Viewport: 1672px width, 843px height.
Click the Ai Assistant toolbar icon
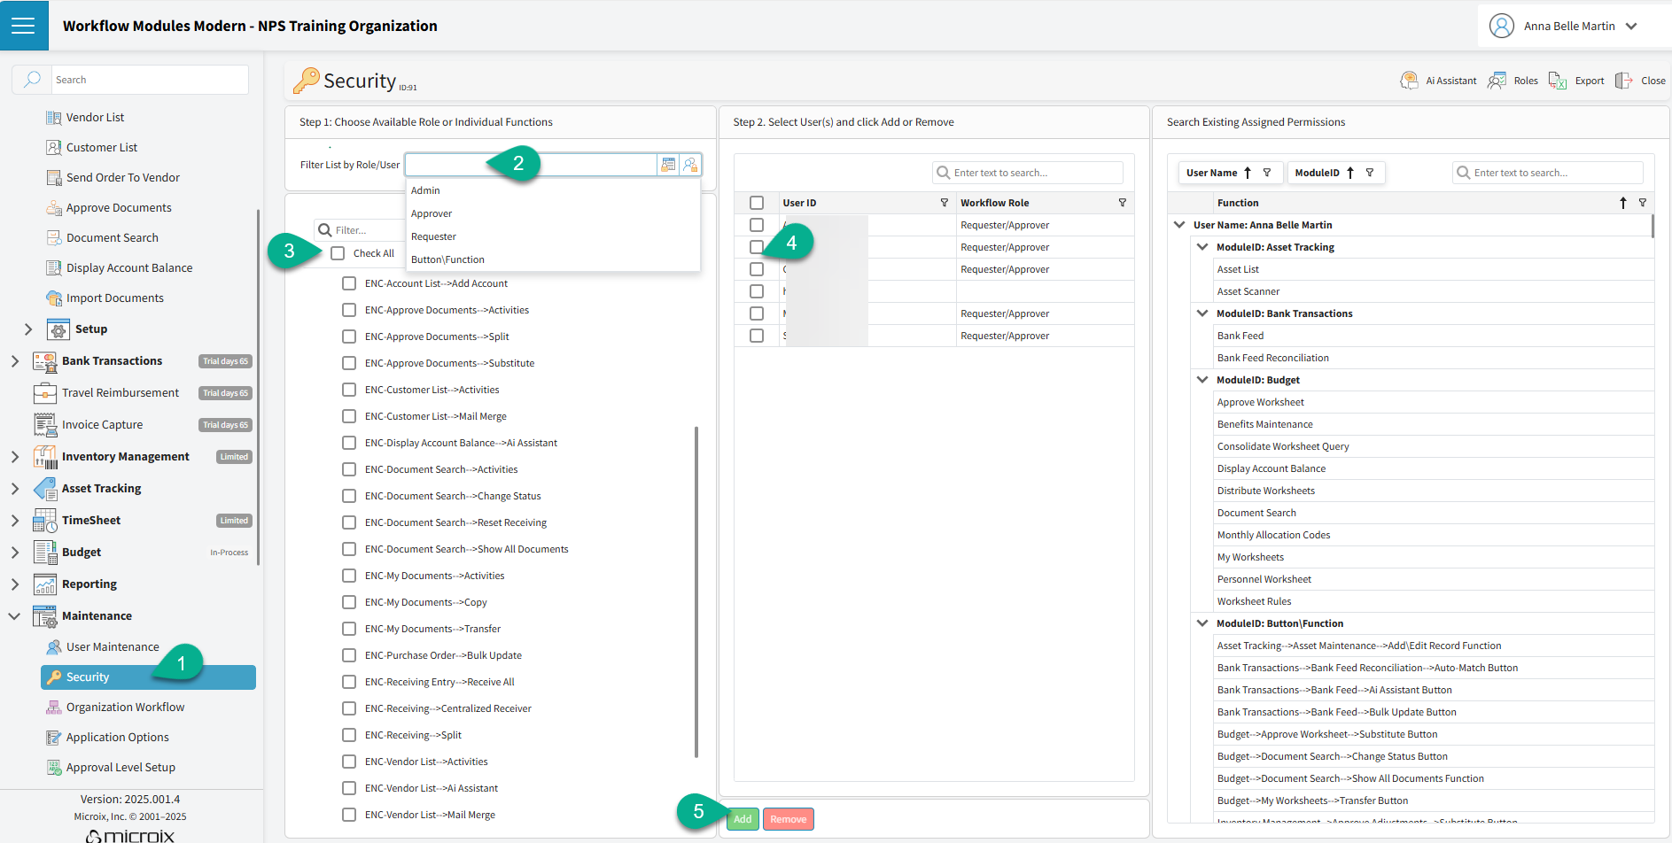click(x=1409, y=81)
